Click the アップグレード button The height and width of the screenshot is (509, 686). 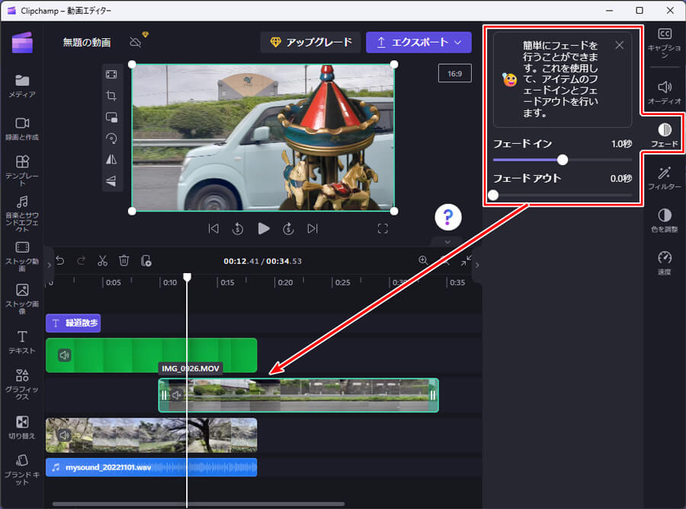pos(309,43)
